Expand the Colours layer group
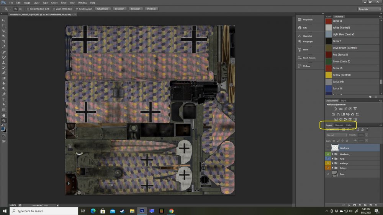 [x=332, y=168]
